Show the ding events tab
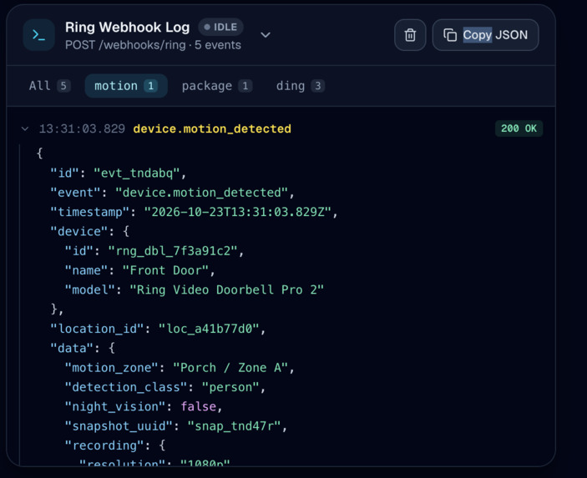Screen dimensions: 587x478 click(301, 86)
